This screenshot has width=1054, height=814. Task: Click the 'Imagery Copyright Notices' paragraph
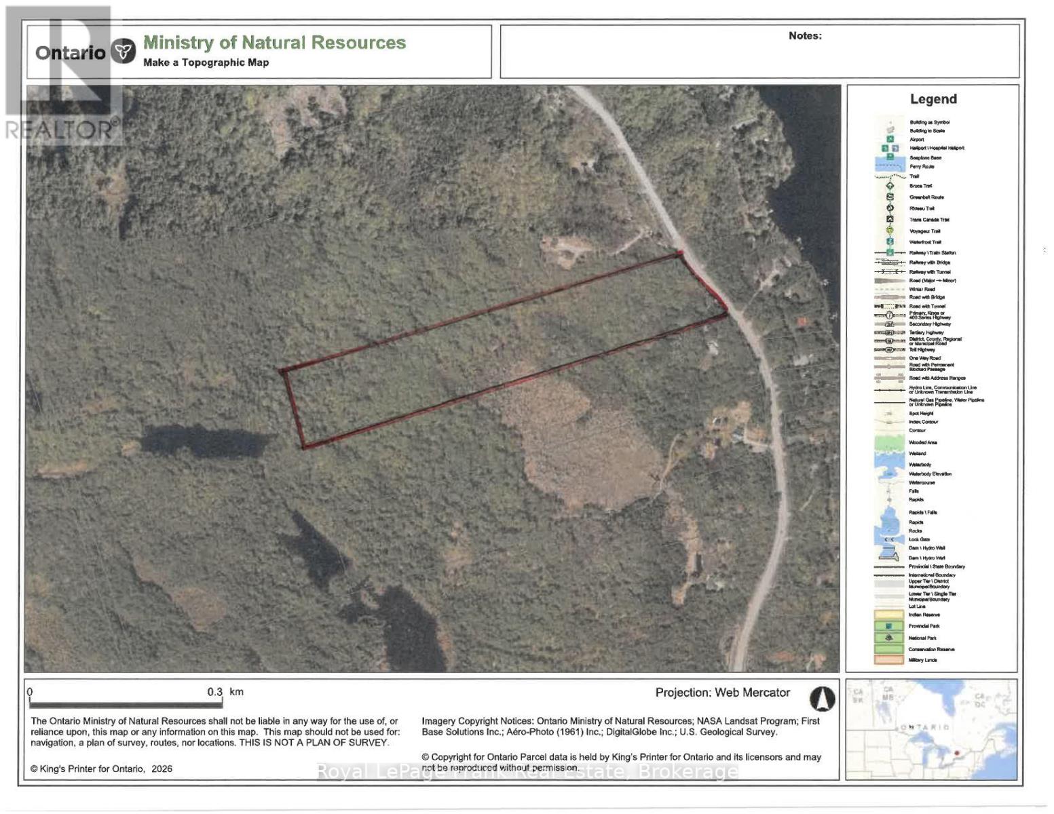coord(620,726)
